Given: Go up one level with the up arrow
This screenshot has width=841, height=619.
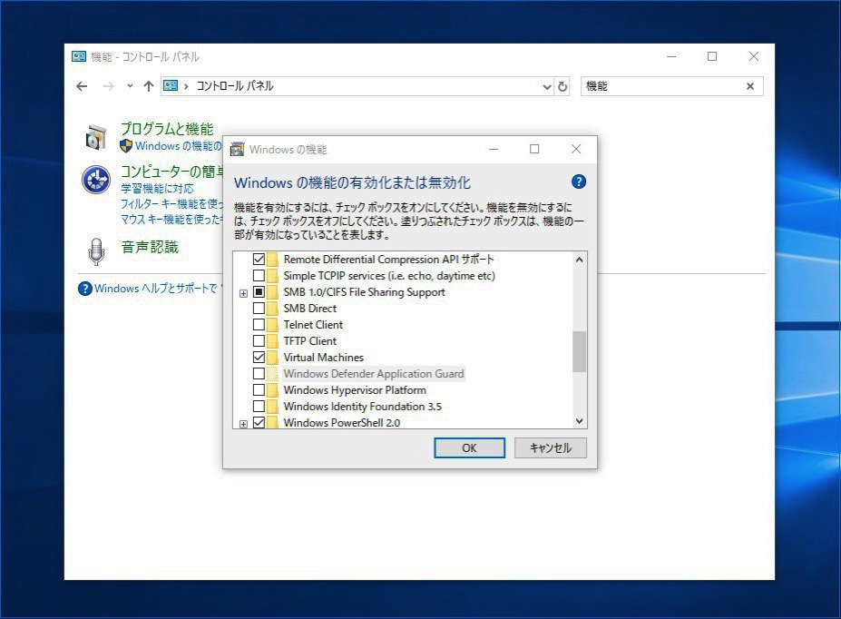Looking at the screenshot, I should [149, 86].
